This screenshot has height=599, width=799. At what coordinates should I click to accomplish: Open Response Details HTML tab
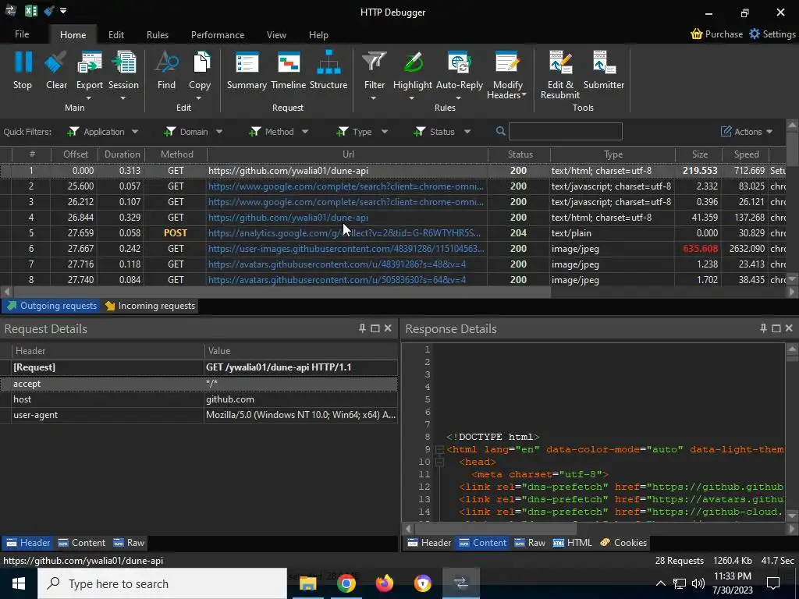572,543
